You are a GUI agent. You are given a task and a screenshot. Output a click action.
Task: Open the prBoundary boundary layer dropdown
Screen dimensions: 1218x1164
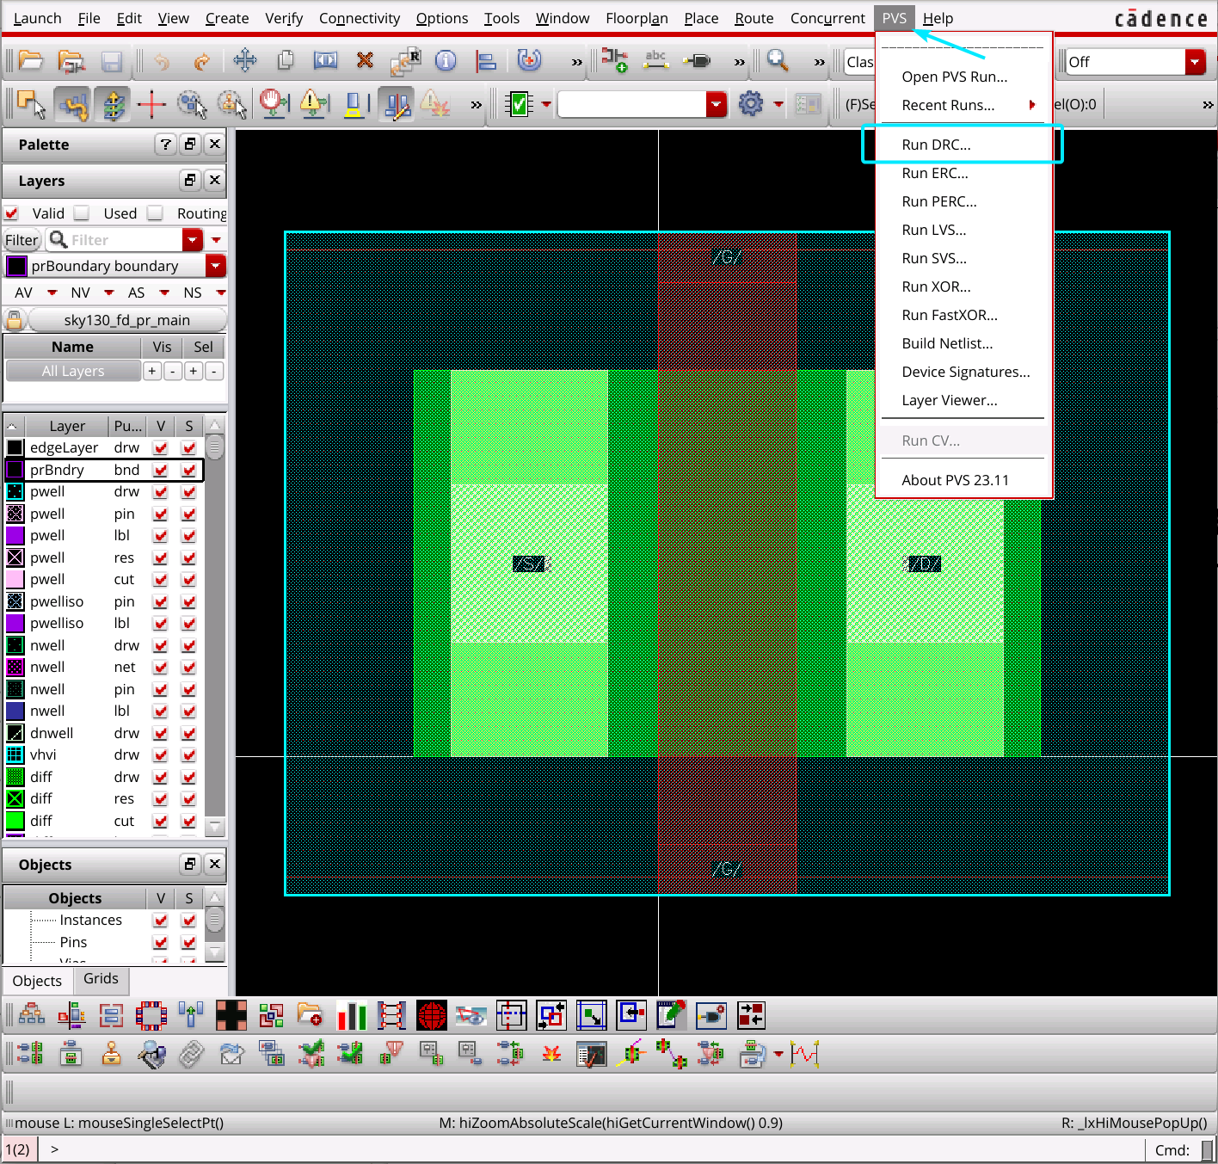coord(216,266)
